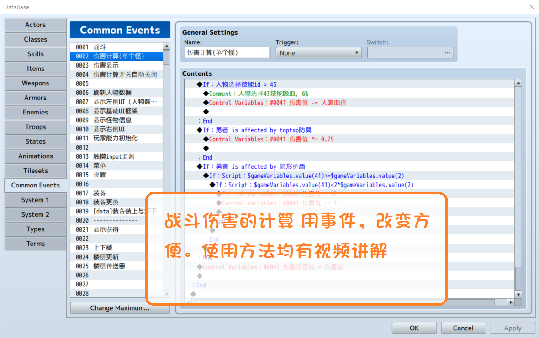Open the Troops tab
Screen dimensions: 539x338
36,127
